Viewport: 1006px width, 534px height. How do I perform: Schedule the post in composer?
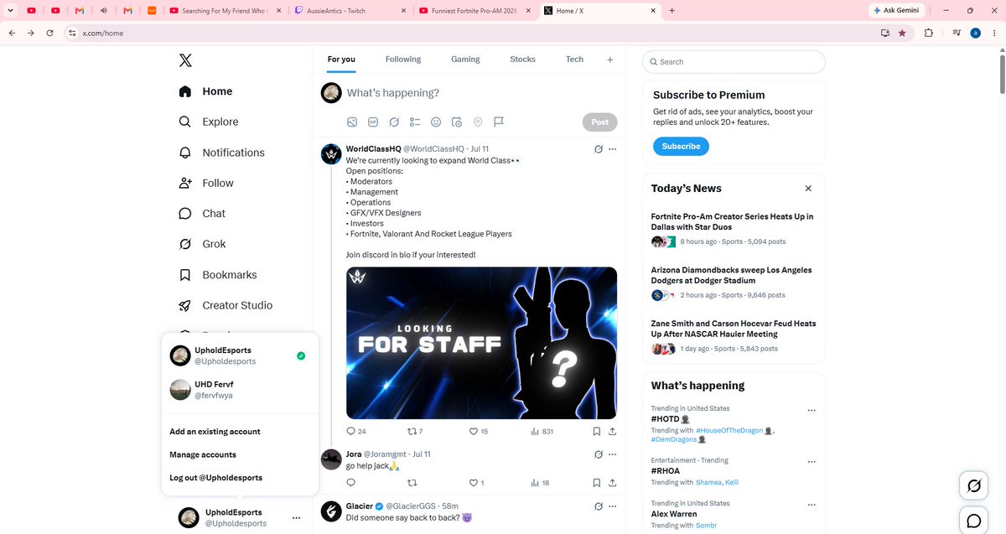pyautogui.click(x=457, y=122)
